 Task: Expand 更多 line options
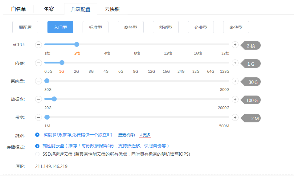(145, 135)
